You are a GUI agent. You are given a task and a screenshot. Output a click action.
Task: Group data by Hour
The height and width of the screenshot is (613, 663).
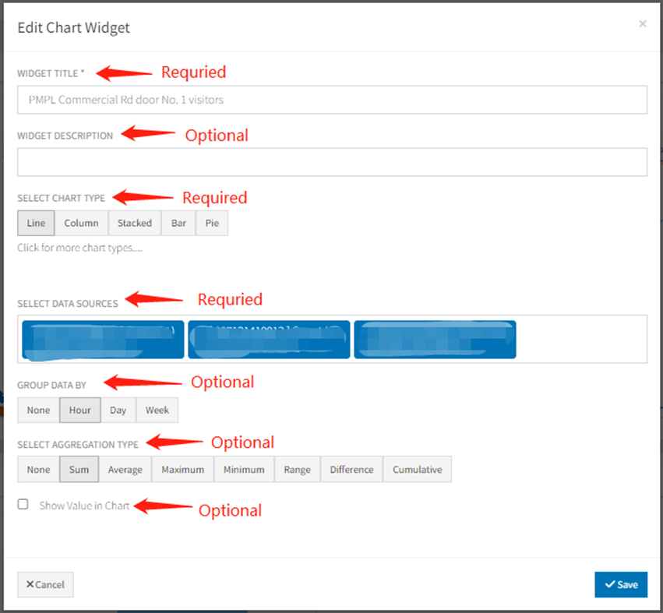point(79,410)
